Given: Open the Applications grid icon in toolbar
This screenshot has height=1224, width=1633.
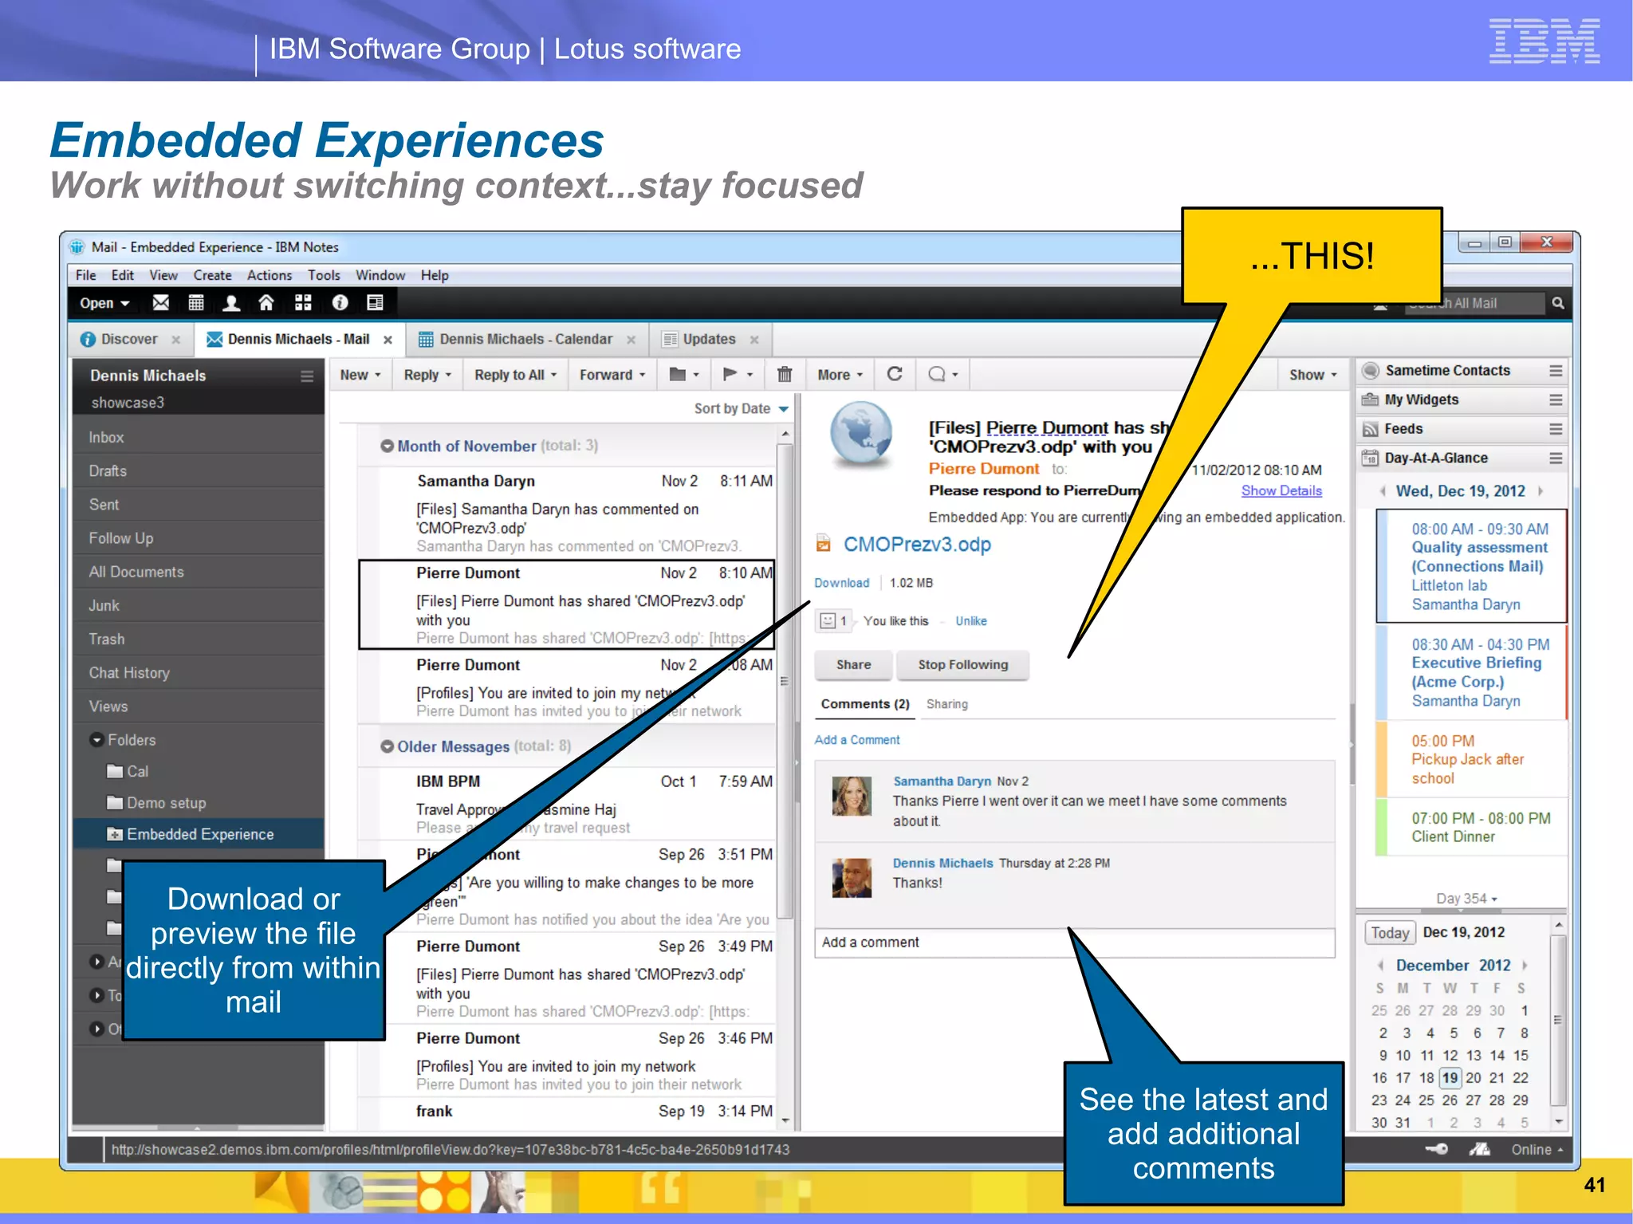Looking at the screenshot, I should [303, 303].
